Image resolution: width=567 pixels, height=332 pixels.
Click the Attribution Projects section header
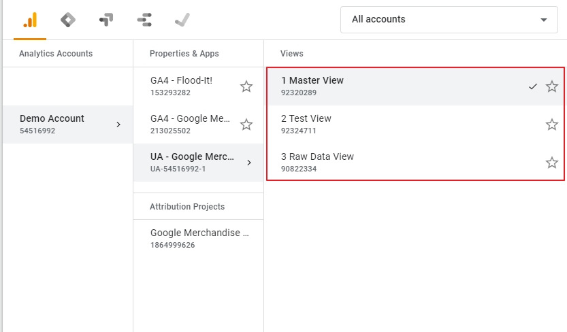click(187, 207)
